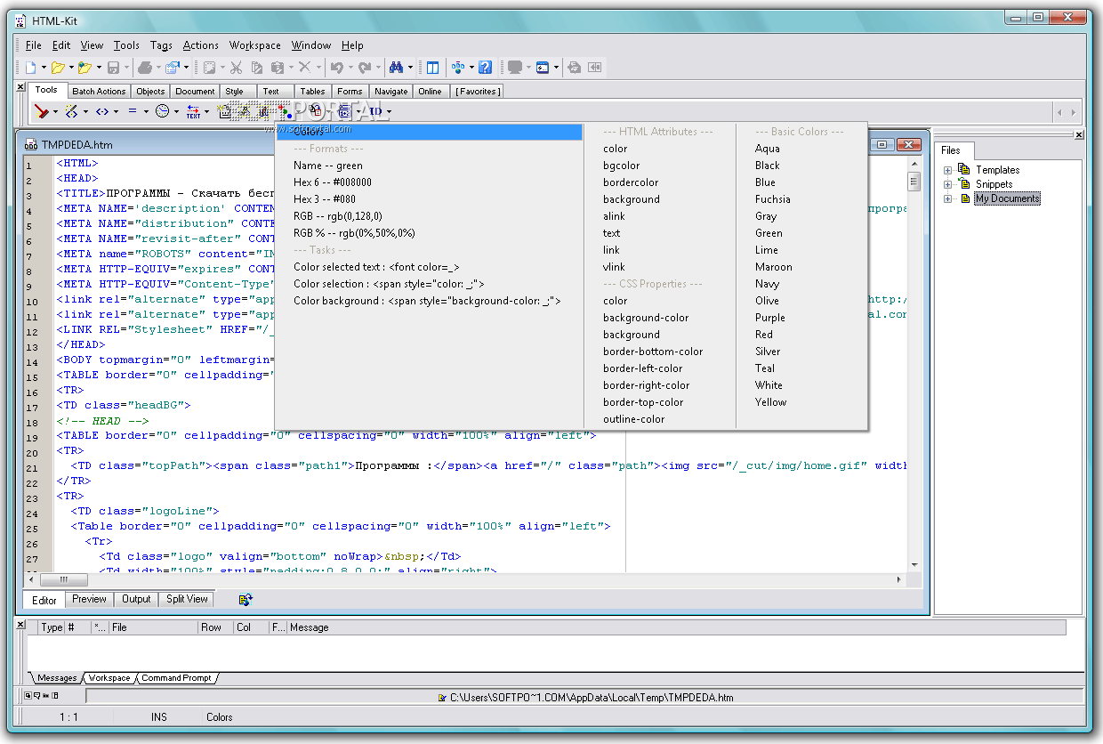The height and width of the screenshot is (744, 1103).
Task: Click the Command Prompt bottom tab
Action: (177, 678)
